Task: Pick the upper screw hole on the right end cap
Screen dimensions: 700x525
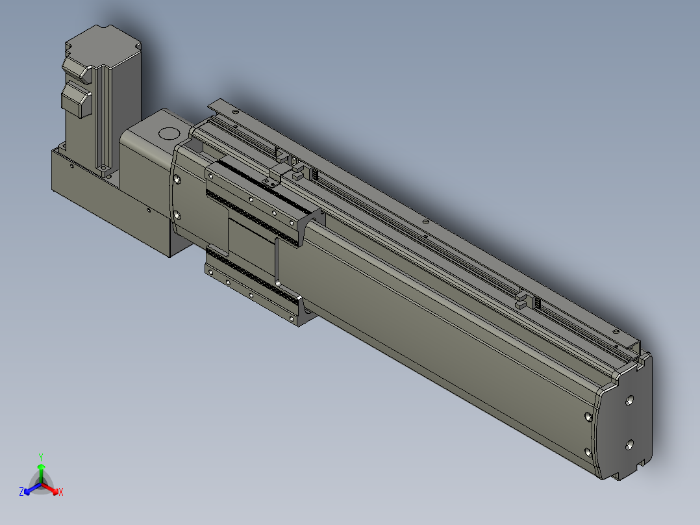Action: tap(629, 400)
